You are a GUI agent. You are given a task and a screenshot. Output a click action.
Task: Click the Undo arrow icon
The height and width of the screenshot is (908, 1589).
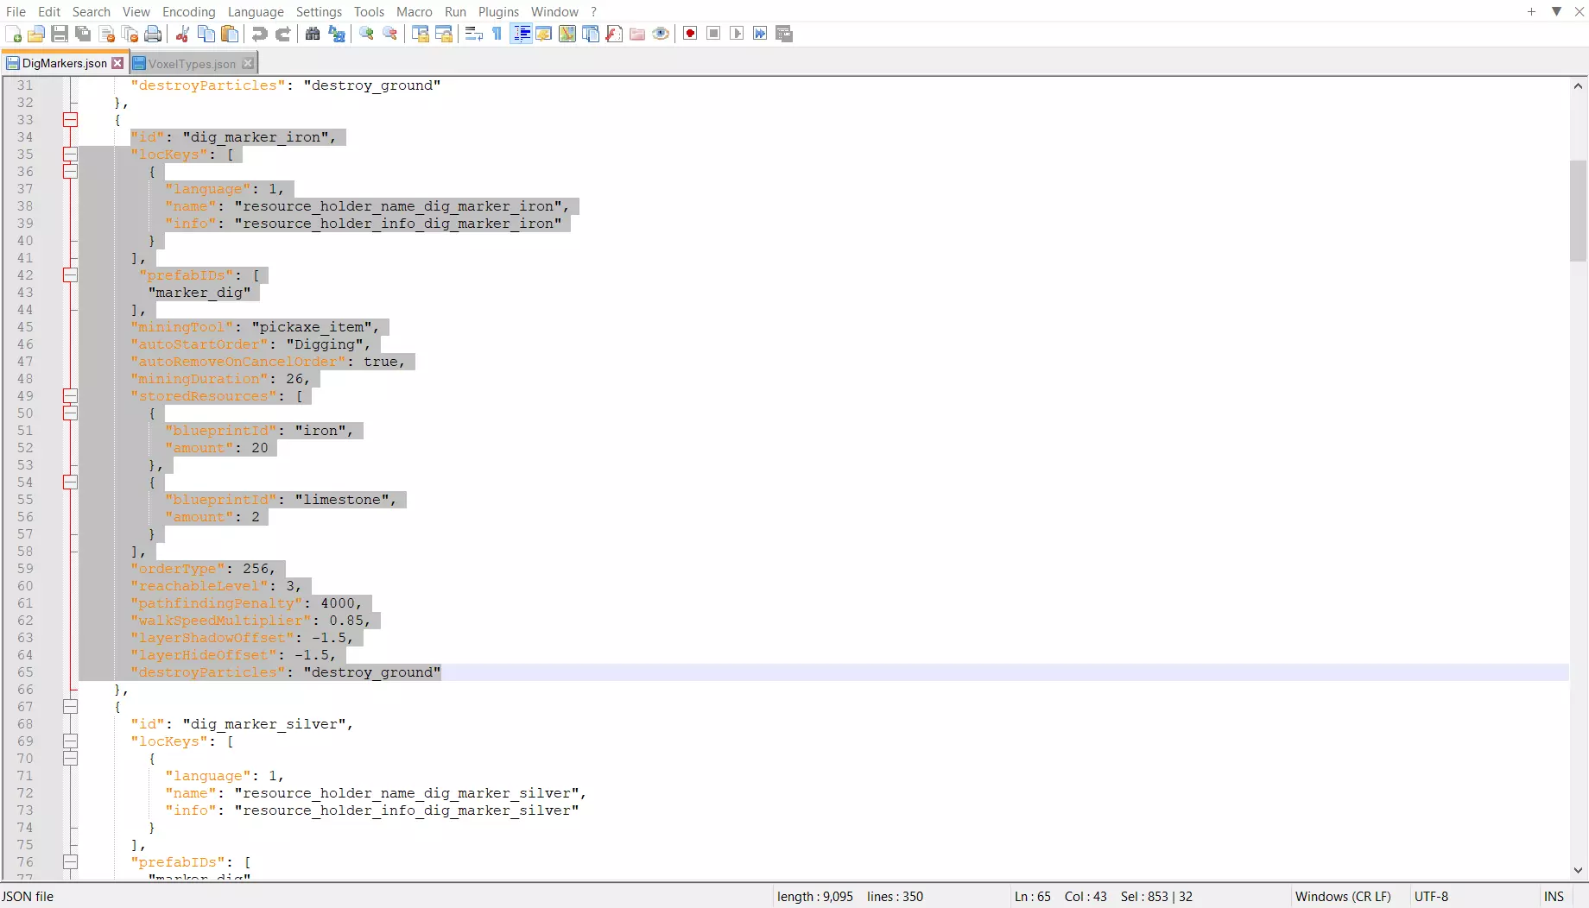[259, 34]
